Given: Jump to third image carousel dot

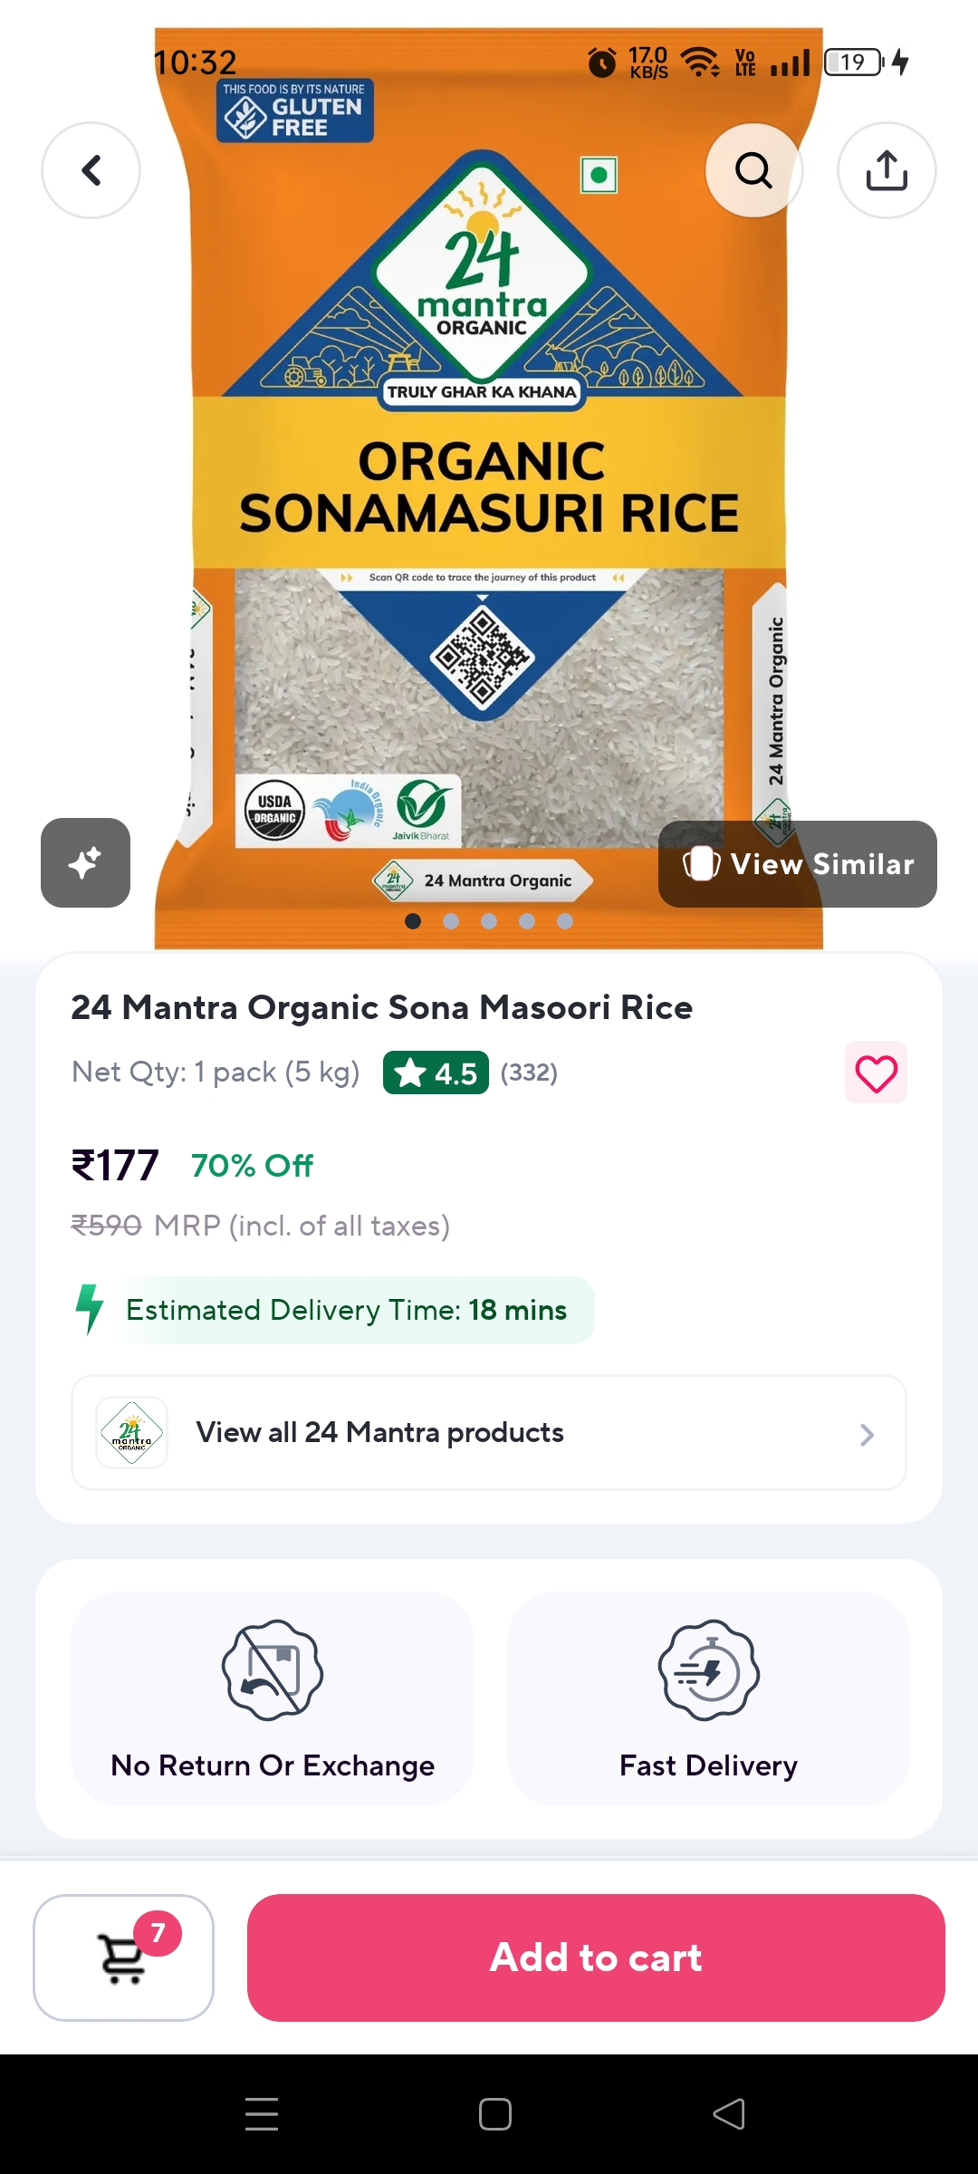Looking at the screenshot, I should 489,921.
